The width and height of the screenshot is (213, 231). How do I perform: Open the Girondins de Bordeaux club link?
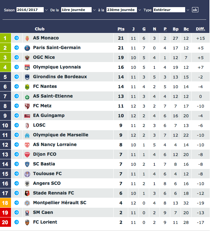(x=60, y=77)
